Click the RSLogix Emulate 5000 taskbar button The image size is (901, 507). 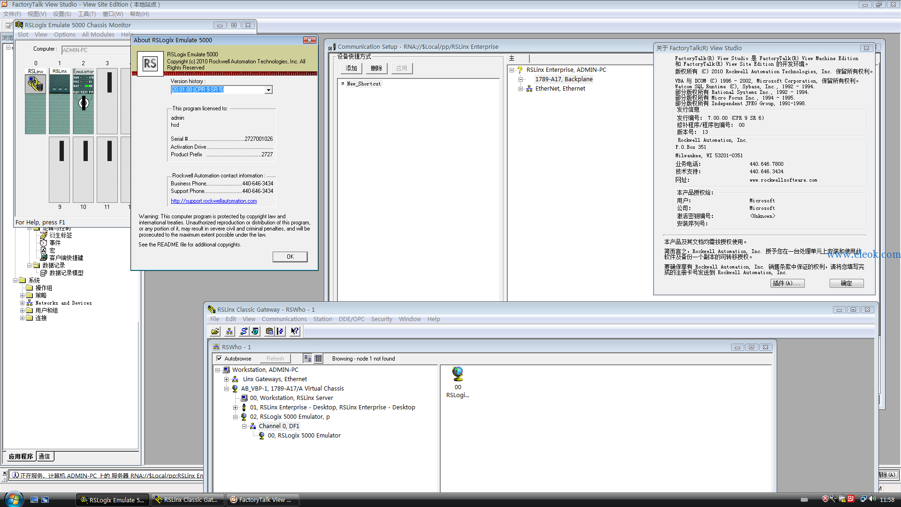[x=113, y=500]
